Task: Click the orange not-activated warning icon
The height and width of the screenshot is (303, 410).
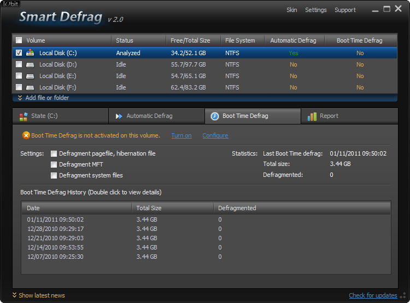Action: (x=26, y=135)
